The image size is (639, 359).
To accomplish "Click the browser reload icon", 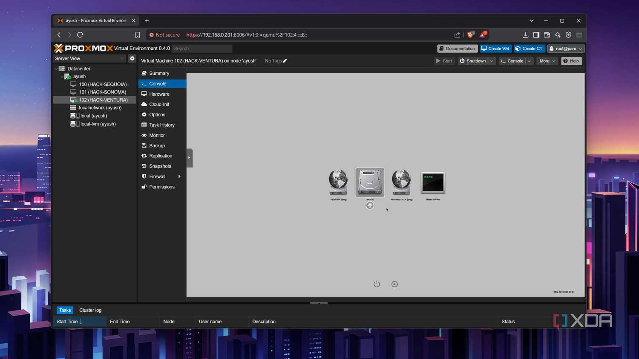I will (80, 35).
